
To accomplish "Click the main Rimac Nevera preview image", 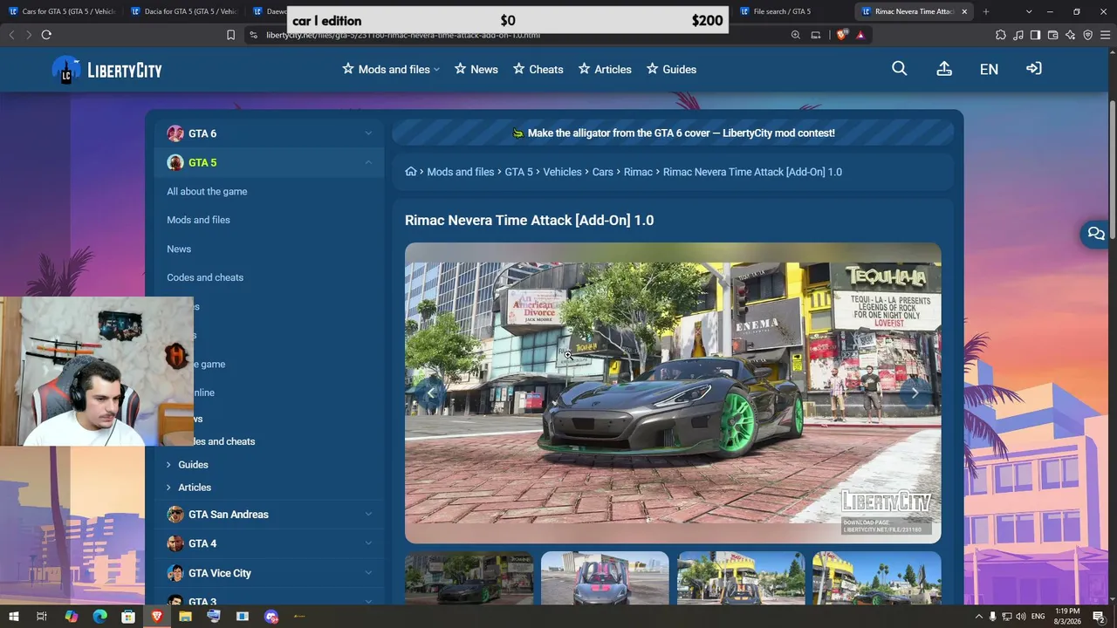I will [673, 393].
